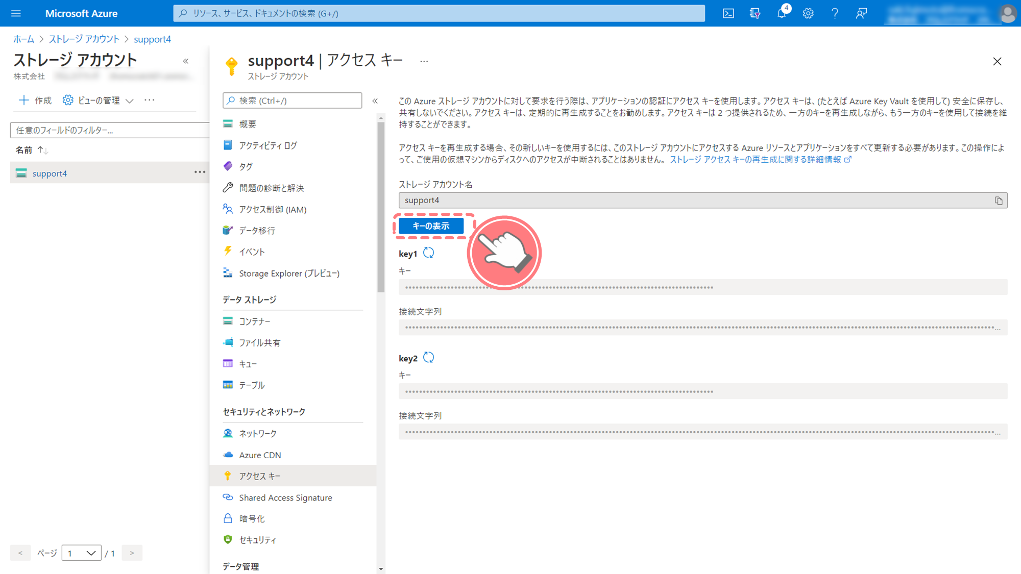Regenerate key1 with rotate icon
Screen dimensions: 1021x574
point(429,253)
